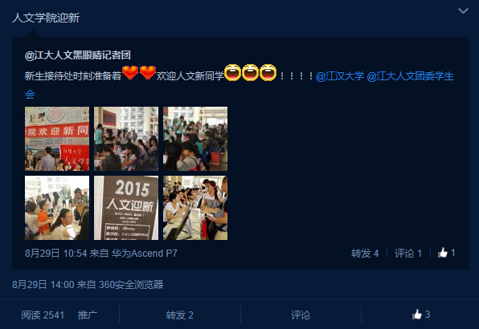Viewport: 479px width, 329px height.
Task: View the red welcome banner photo
Action: click(x=57, y=139)
